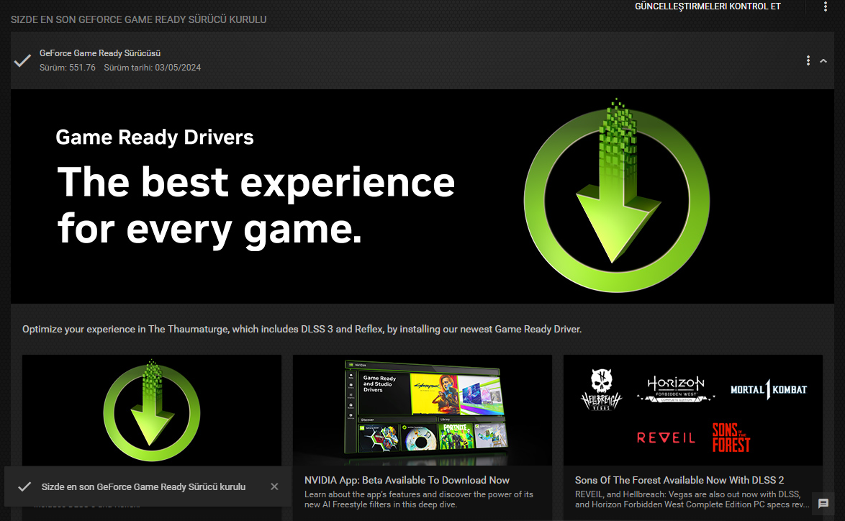Click the driver installed checkmark icon
The image size is (845, 521).
(x=22, y=60)
